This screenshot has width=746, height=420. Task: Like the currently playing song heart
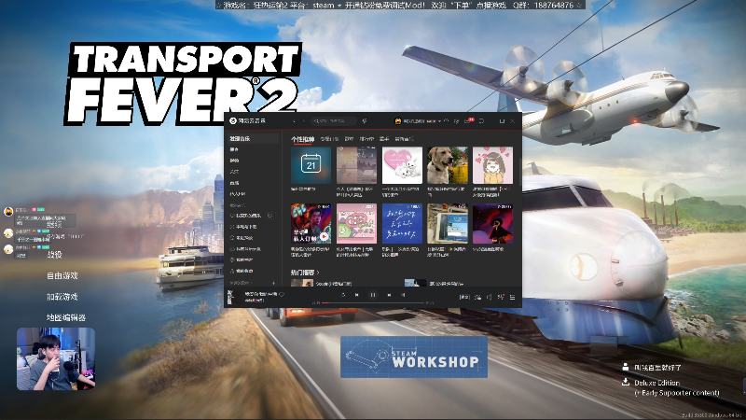(282, 295)
